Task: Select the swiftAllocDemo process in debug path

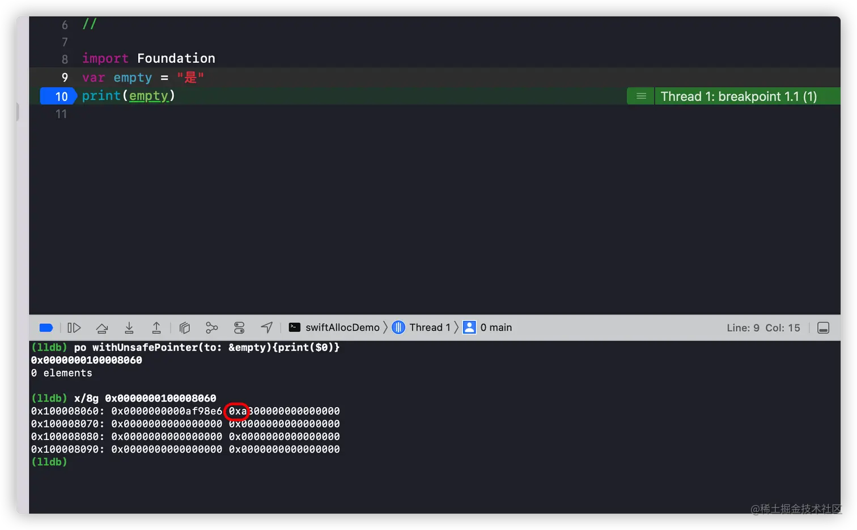Action: click(x=334, y=327)
